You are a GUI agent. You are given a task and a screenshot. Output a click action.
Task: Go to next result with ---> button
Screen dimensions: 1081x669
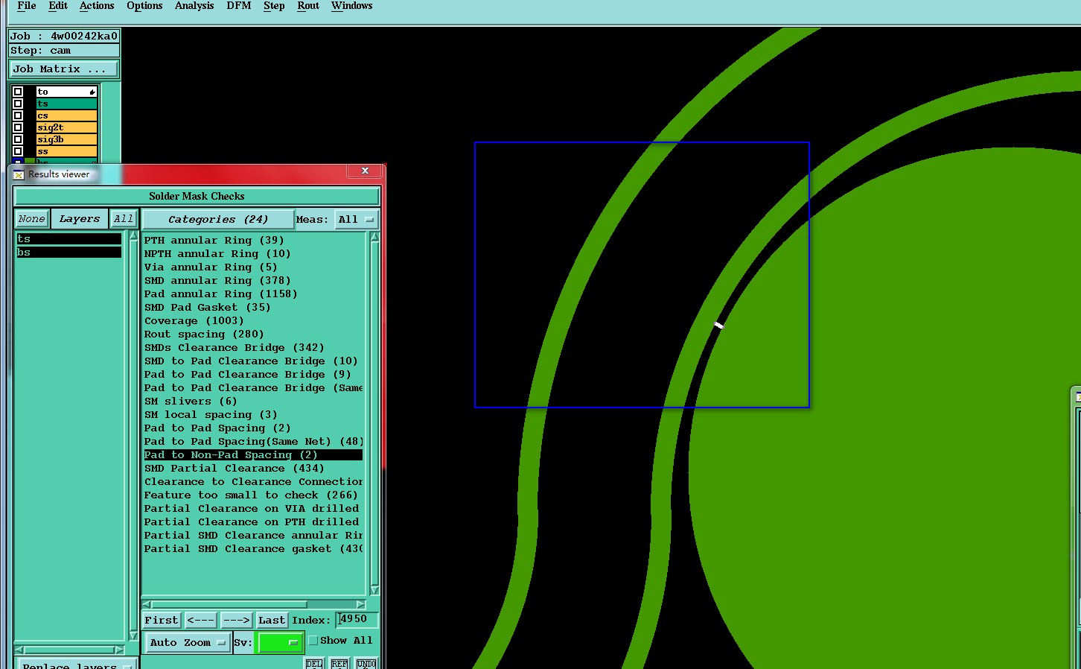pos(237,621)
